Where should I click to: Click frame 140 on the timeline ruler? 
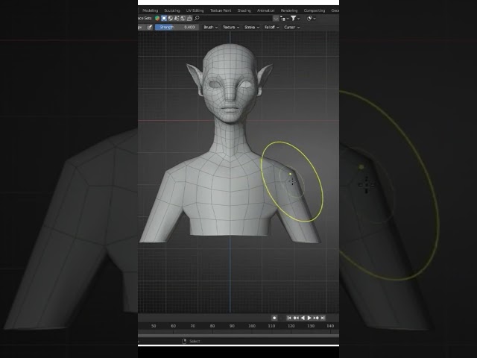(330, 326)
